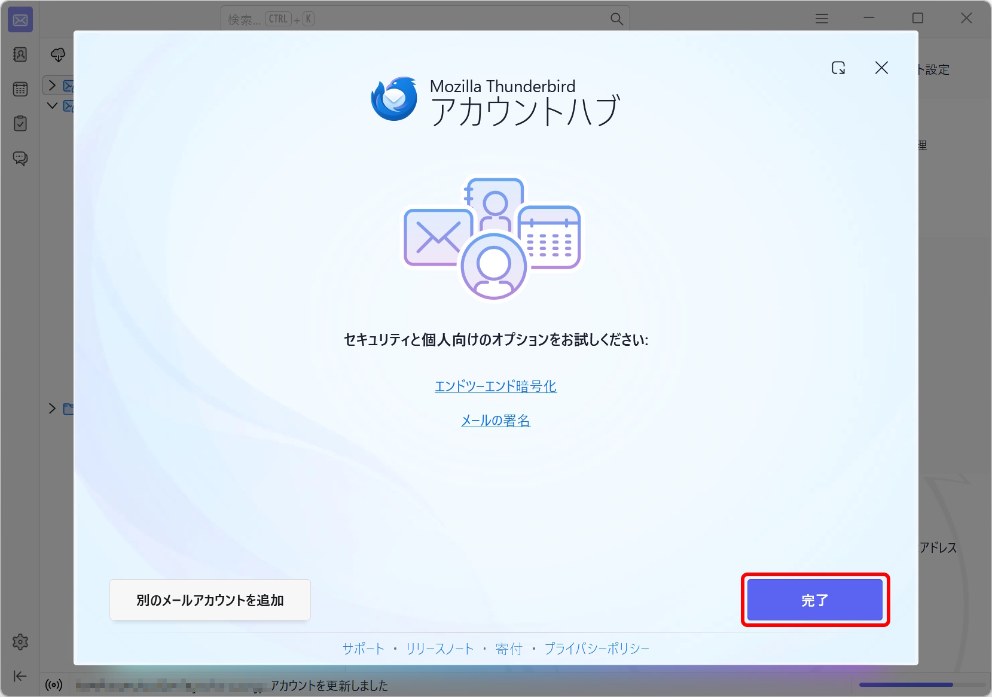Open the Tasks sidebar icon
992x697 pixels.
(20, 124)
